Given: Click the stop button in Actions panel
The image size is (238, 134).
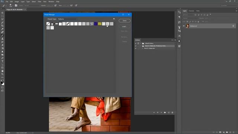Looking at the screenshot, I should (154, 112).
